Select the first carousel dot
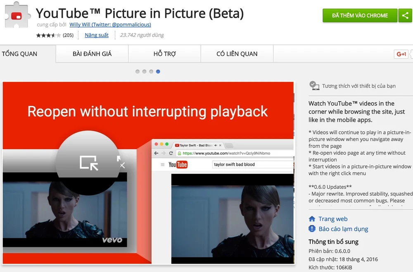Viewport: 413px width, 272px height. pyautogui.click(x=138, y=72)
